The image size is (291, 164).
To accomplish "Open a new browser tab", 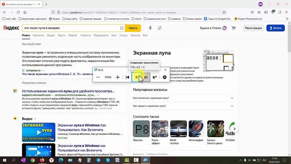I will [46, 4].
